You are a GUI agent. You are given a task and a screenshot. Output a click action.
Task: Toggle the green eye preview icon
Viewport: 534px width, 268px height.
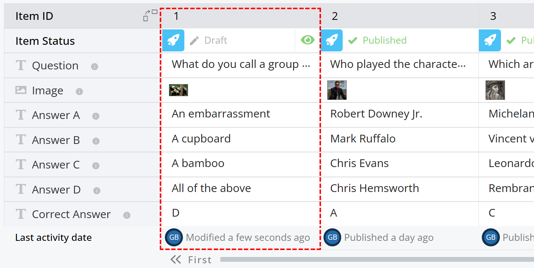tap(308, 40)
